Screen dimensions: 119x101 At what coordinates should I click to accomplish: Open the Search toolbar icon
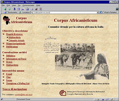point(23,9)
